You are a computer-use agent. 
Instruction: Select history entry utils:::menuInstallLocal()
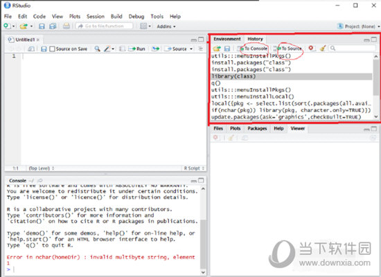(292, 97)
